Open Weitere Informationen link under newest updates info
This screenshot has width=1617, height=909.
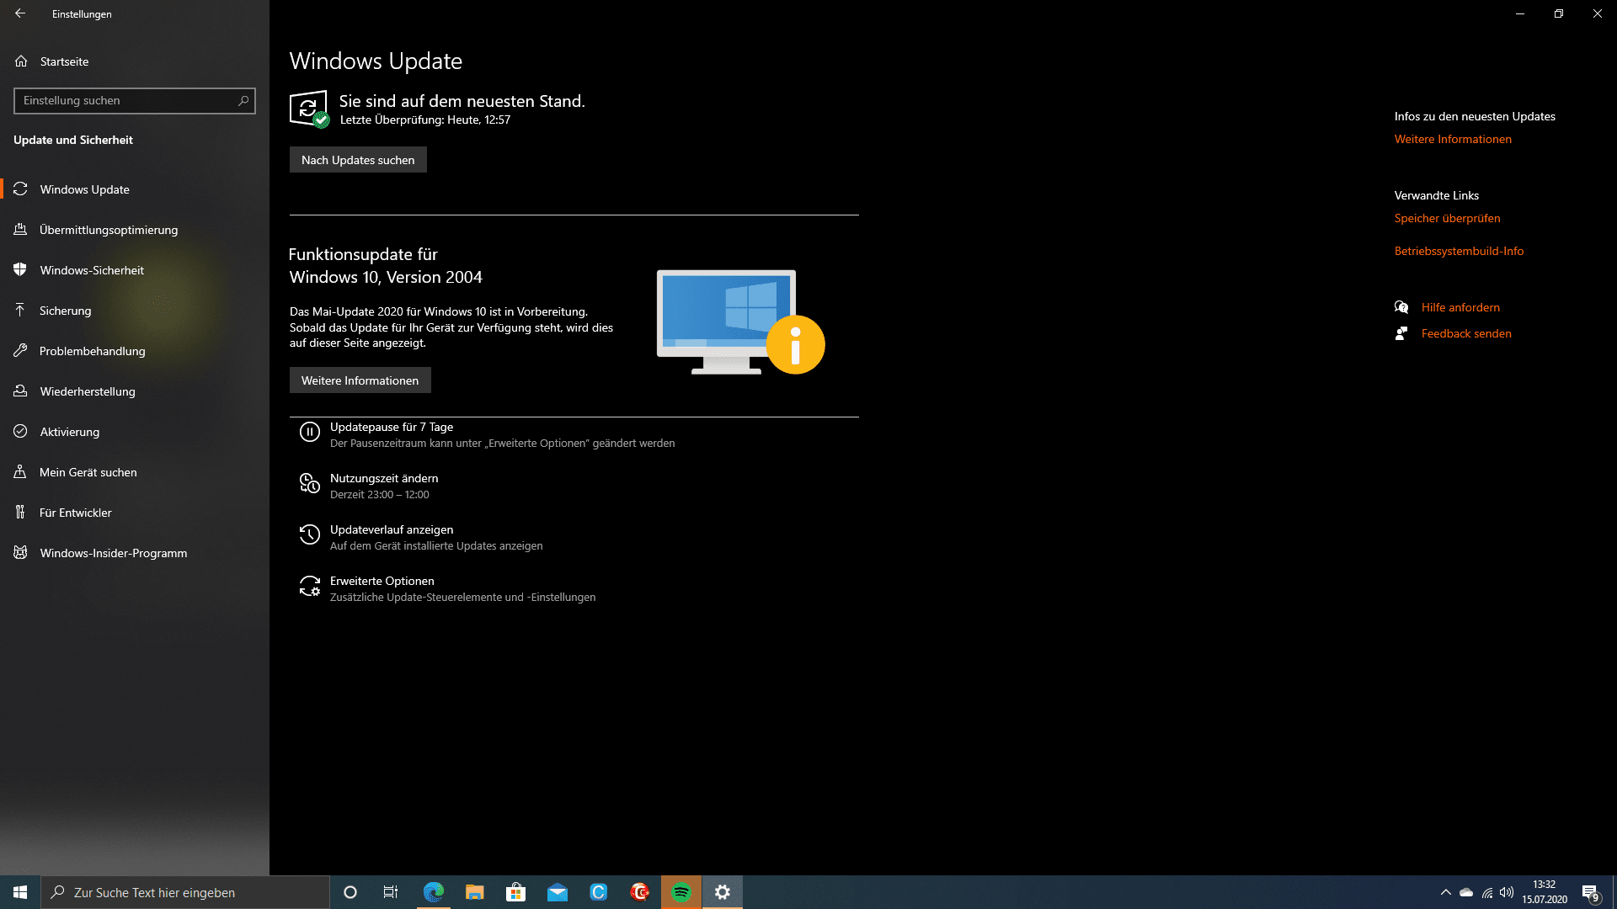(x=1453, y=139)
